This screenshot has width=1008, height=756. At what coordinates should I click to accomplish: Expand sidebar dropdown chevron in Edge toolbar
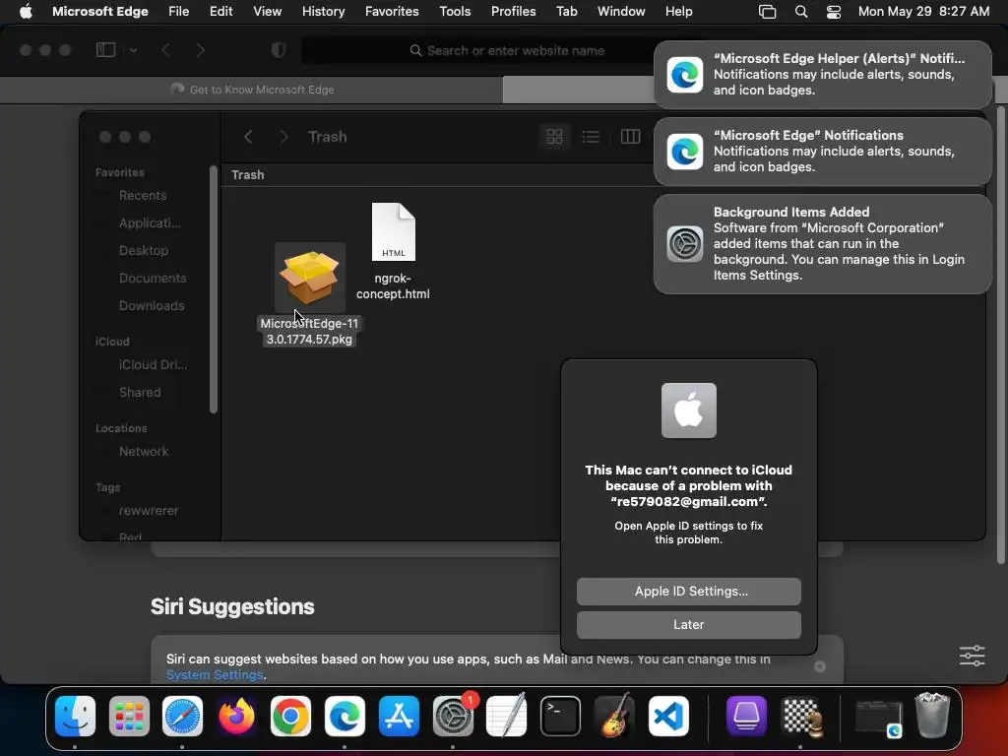(134, 50)
